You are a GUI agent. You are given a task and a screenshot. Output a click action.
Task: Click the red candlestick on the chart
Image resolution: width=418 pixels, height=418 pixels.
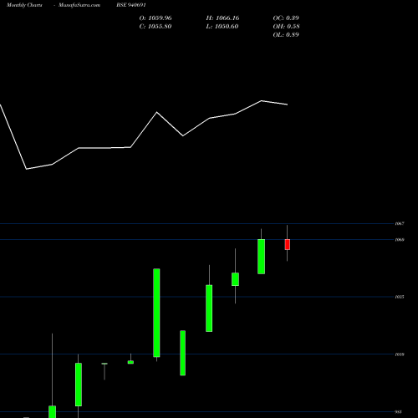pos(288,244)
